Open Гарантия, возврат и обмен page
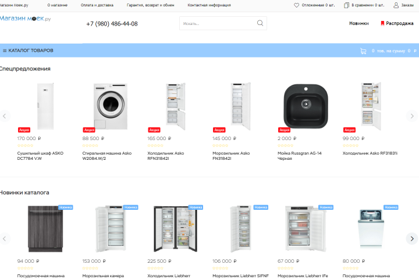 [x=151, y=5]
